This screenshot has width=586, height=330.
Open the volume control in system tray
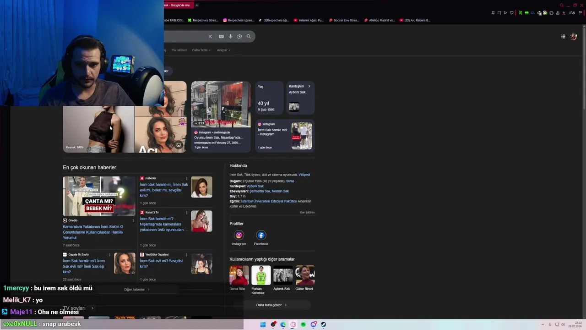pos(563,324)
